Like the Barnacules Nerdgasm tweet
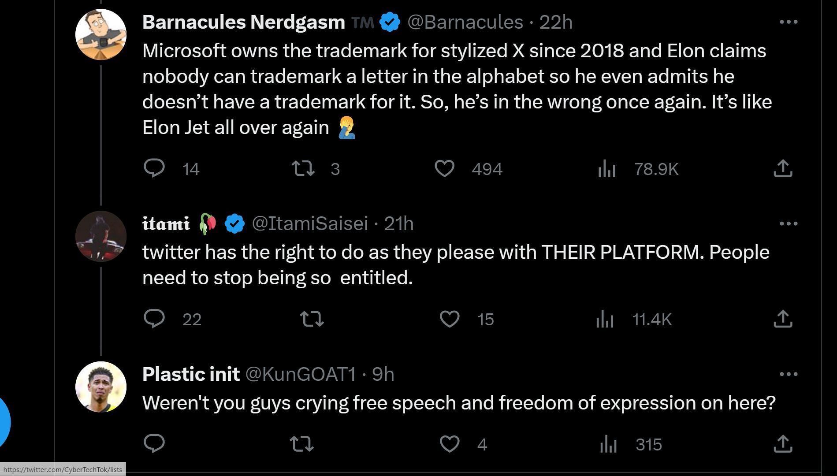The image size is (837, 476). click(x=444, y=168)
